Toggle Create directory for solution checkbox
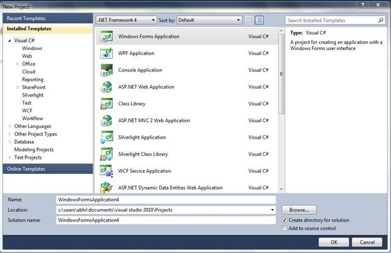Viewport: 391px width, 253px height. [284, 220]
